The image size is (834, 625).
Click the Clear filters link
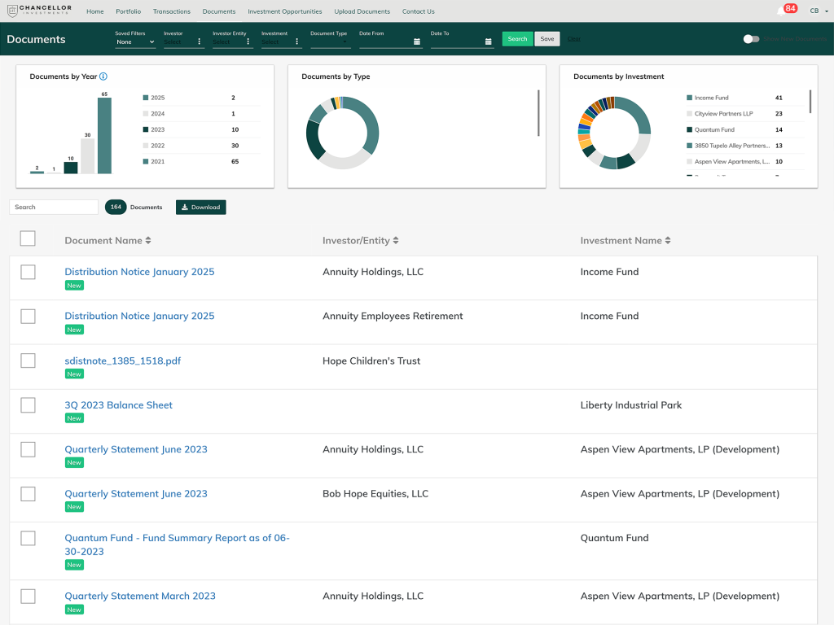pos(573,39)
